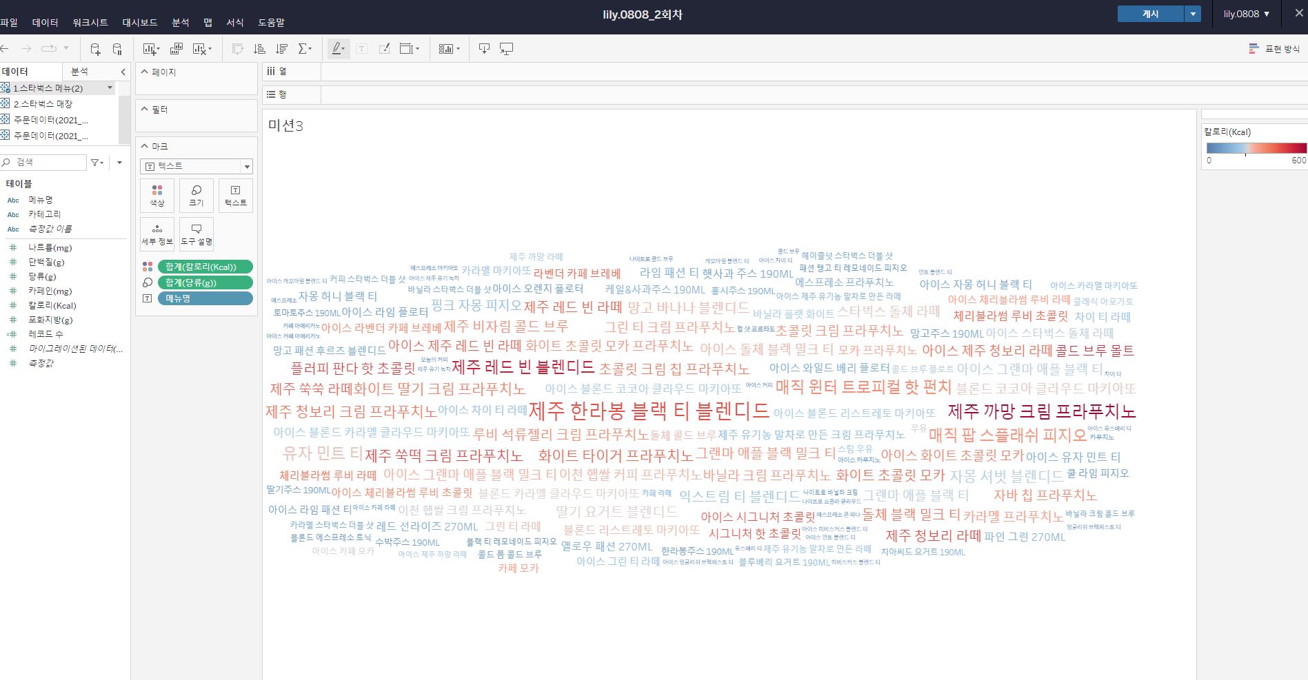
Task: Collapse the 필터 card
Action: click(144, 110)
